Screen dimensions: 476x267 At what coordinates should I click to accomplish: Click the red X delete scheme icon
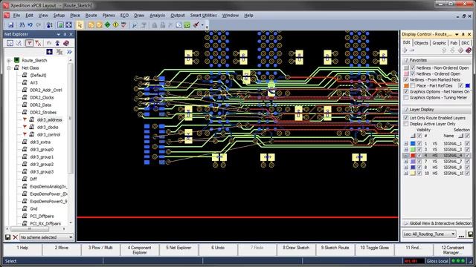tap(15, 237)
